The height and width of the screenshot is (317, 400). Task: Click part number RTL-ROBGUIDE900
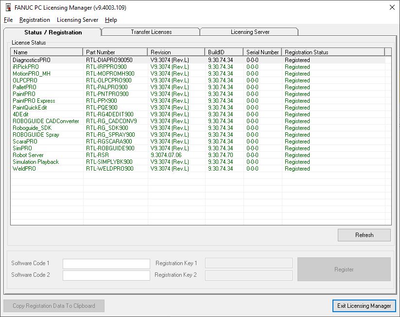coord(110,148)
